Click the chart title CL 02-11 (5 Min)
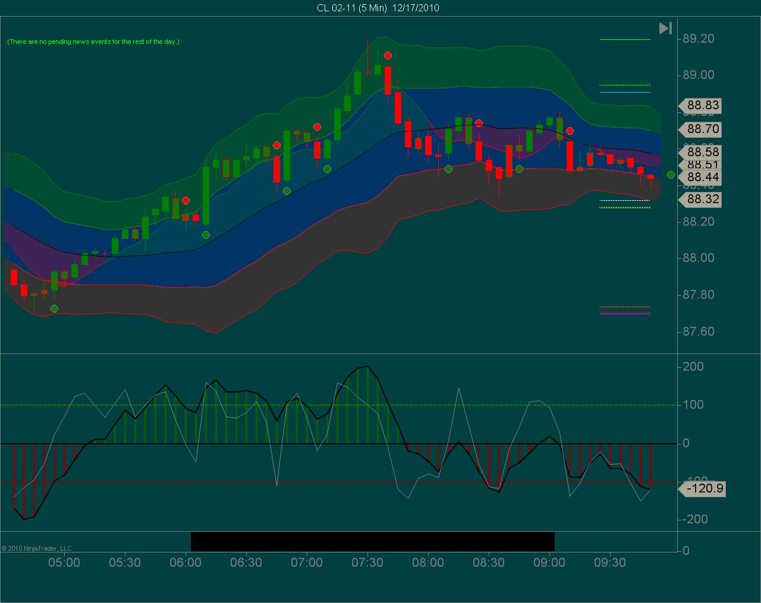The width and height of the screenshot is (761, 603). (x=352, y=8)
